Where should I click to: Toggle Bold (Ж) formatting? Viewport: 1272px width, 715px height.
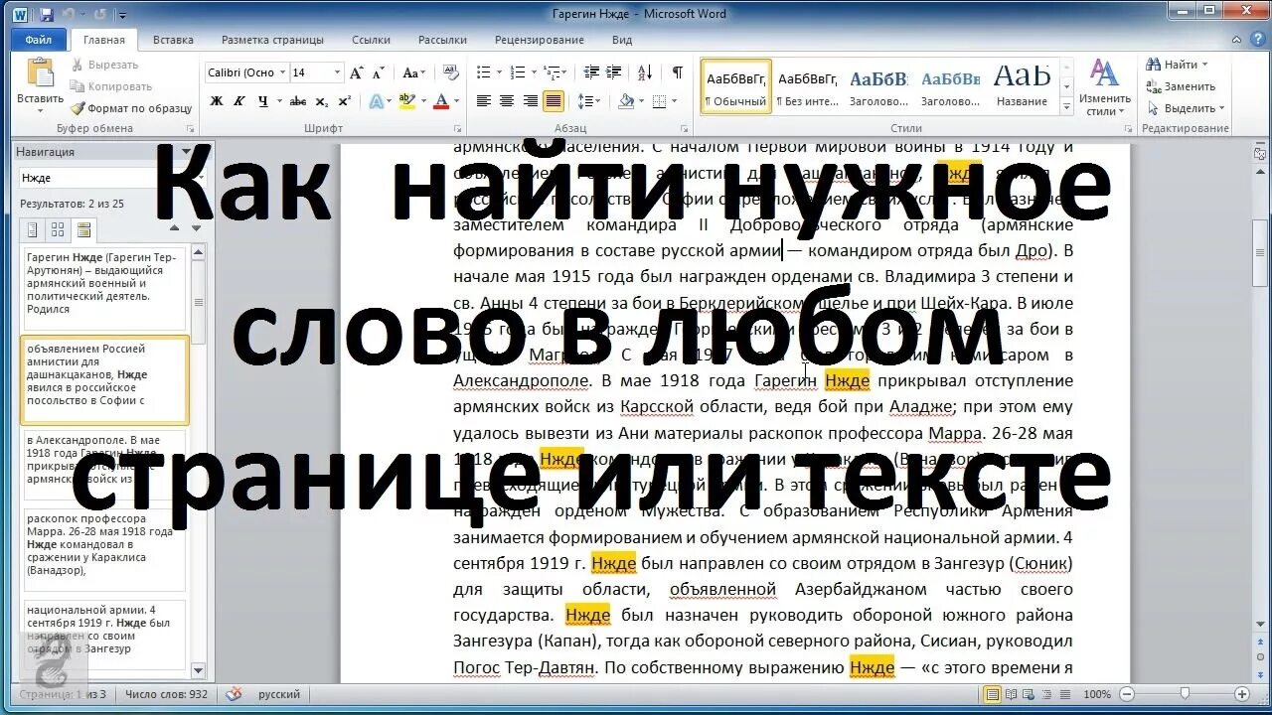(x=217, y=101)
